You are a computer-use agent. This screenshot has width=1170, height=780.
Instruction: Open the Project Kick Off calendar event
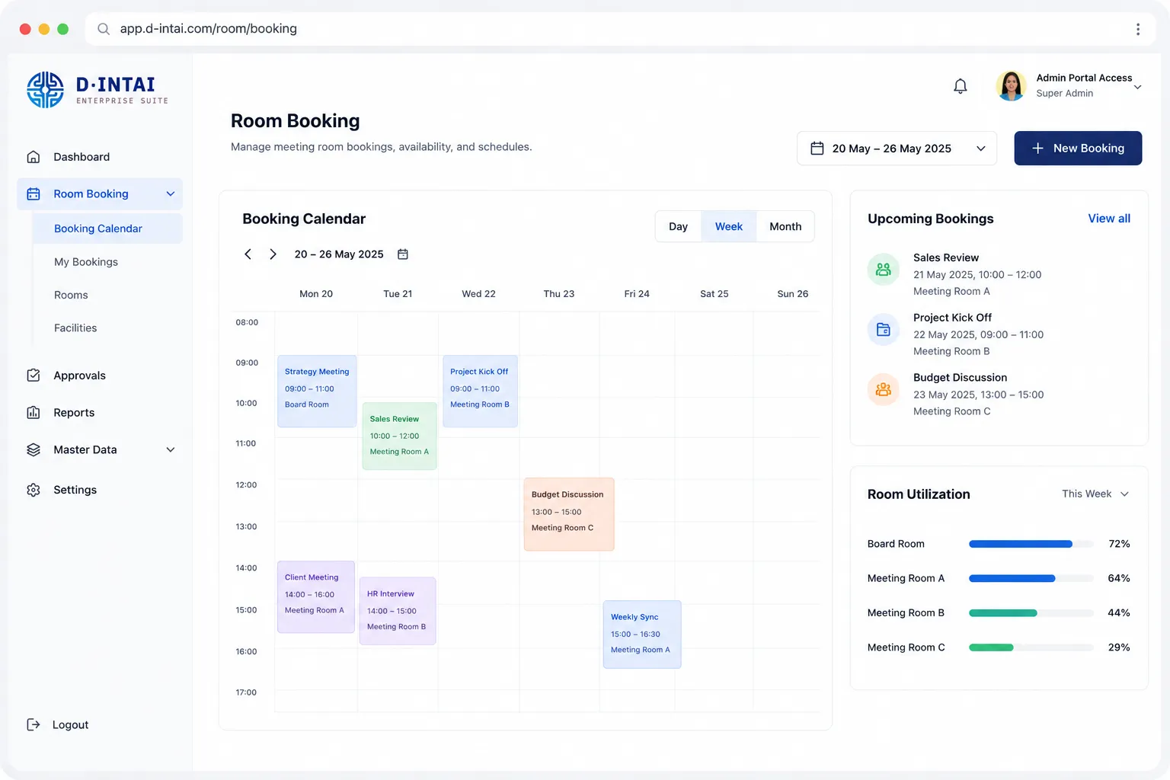[480, 392]
